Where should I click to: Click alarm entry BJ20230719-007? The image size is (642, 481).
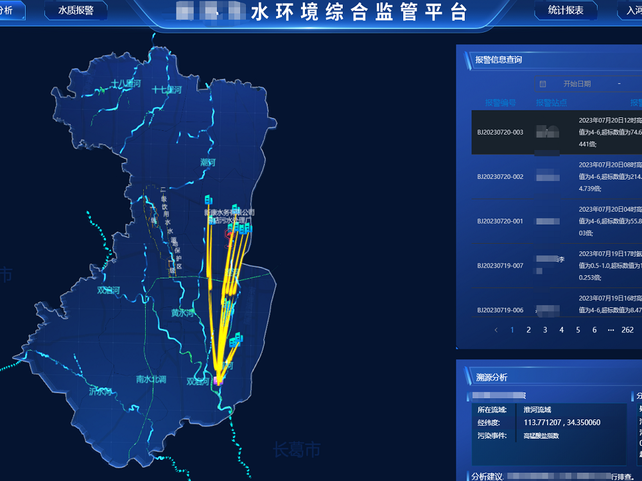point(500,266)
